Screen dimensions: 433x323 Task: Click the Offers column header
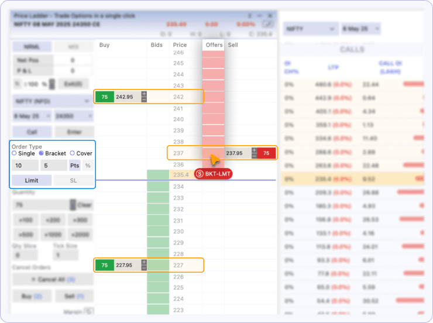214,45
